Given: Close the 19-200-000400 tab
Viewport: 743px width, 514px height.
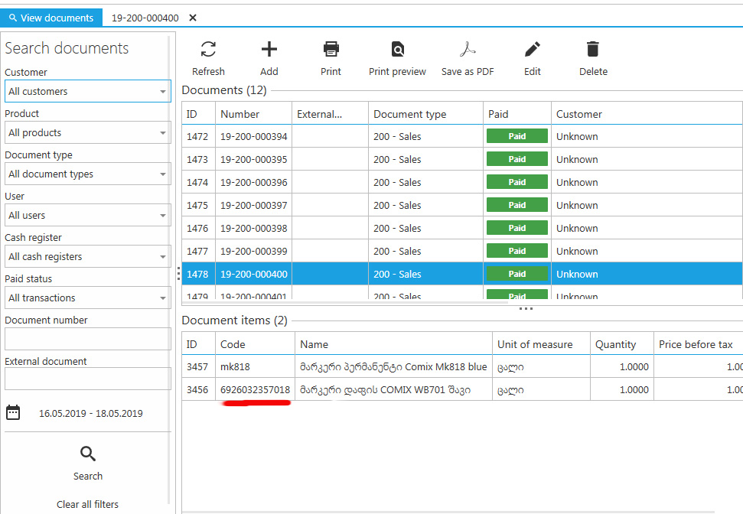Looking at the screenshot, I should click(x=193, y=18).
